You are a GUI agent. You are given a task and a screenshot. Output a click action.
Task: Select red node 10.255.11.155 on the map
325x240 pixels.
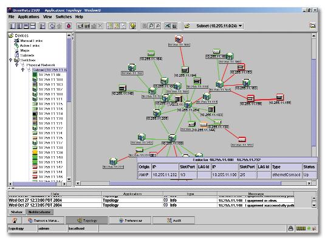(280, 97)
